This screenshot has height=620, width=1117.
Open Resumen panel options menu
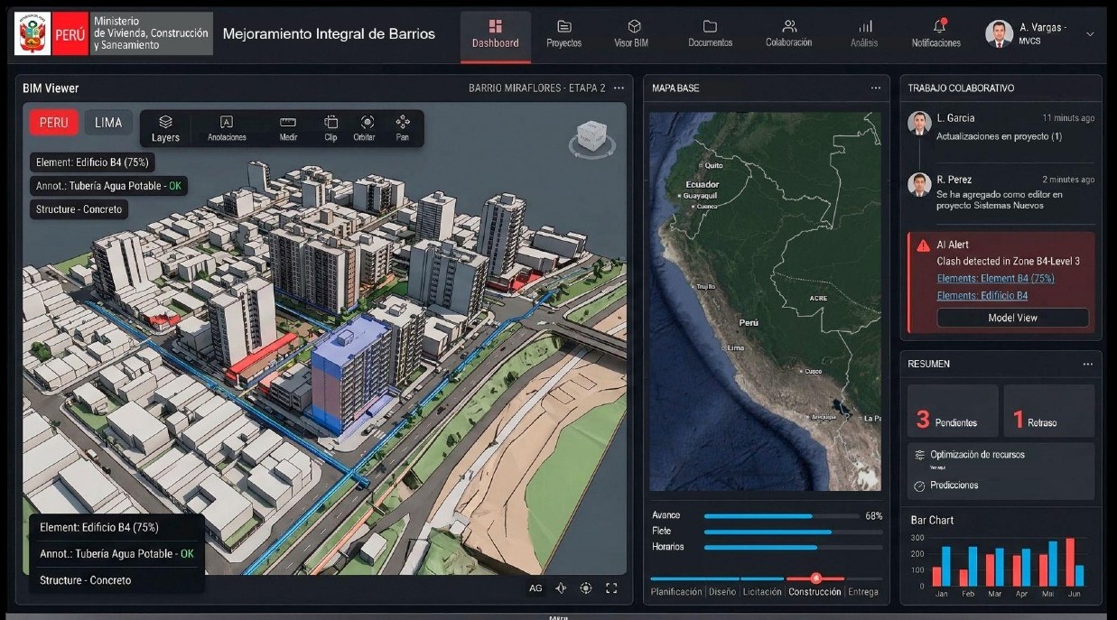(x=1088, y=364)
